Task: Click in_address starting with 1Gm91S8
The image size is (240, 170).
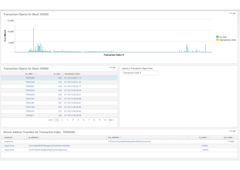Action: click(48, 150)
